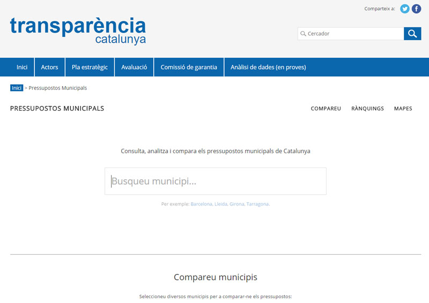This screenshot has height=303, width=429.
Task: Select the Girona example link
Action: pyautogui.click(x=236, y=204)
